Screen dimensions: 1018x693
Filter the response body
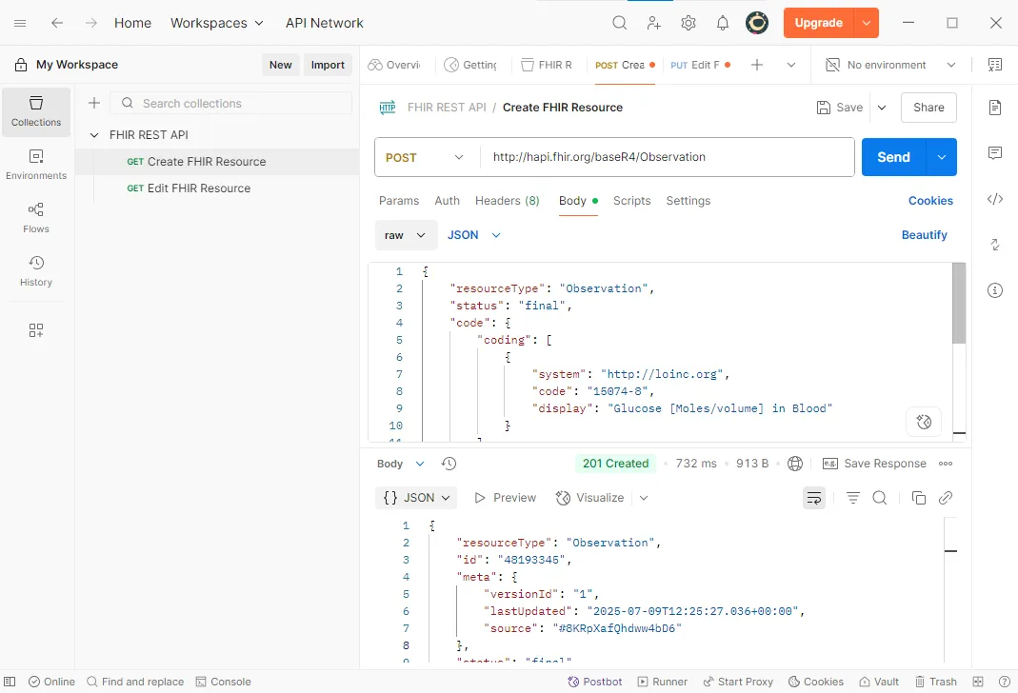853,499
